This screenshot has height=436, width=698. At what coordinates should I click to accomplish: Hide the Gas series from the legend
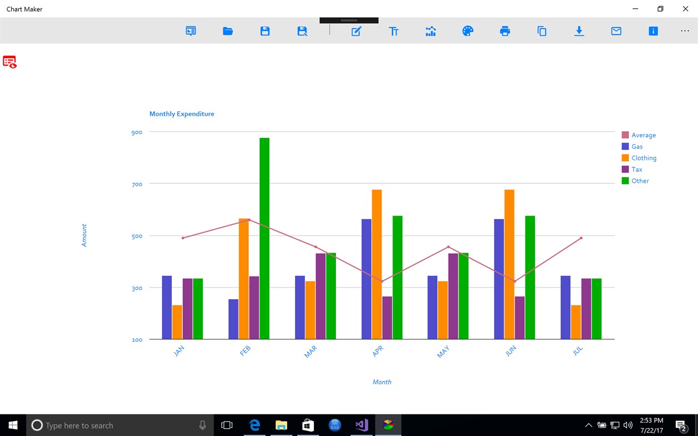coord(636,146)
